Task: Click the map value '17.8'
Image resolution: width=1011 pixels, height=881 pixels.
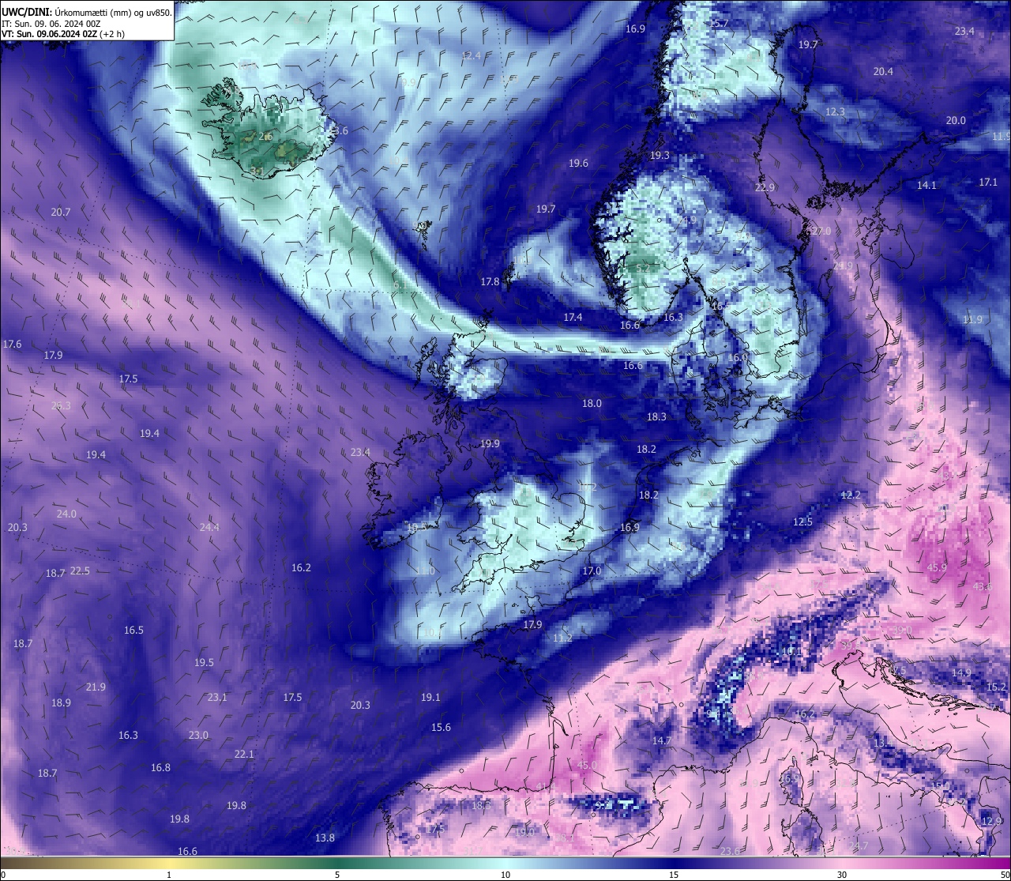Action: (490, 281)
